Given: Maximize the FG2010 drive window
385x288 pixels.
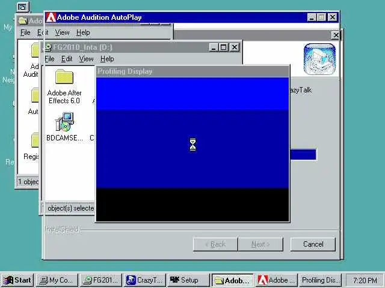Looking at the screenshot, I should click(x=224, y=47).
